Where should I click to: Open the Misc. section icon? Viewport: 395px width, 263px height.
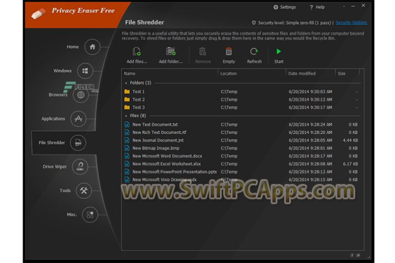pos(90,215)
